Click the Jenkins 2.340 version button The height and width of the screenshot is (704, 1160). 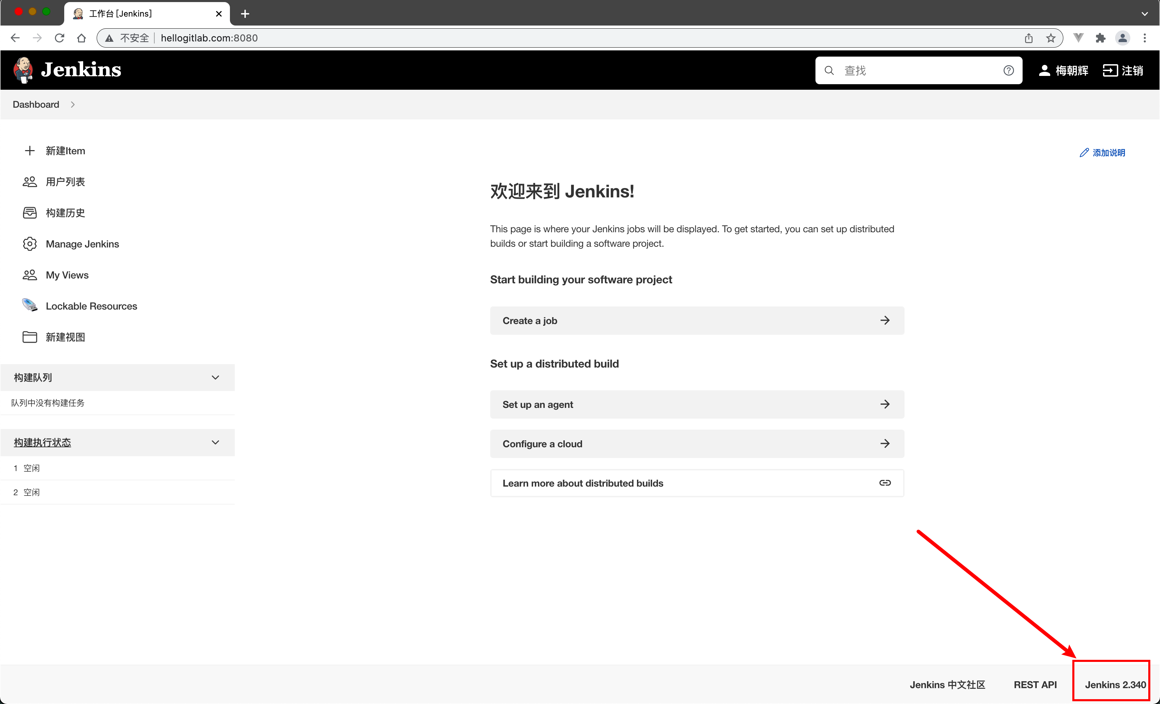pos(1115,685)
